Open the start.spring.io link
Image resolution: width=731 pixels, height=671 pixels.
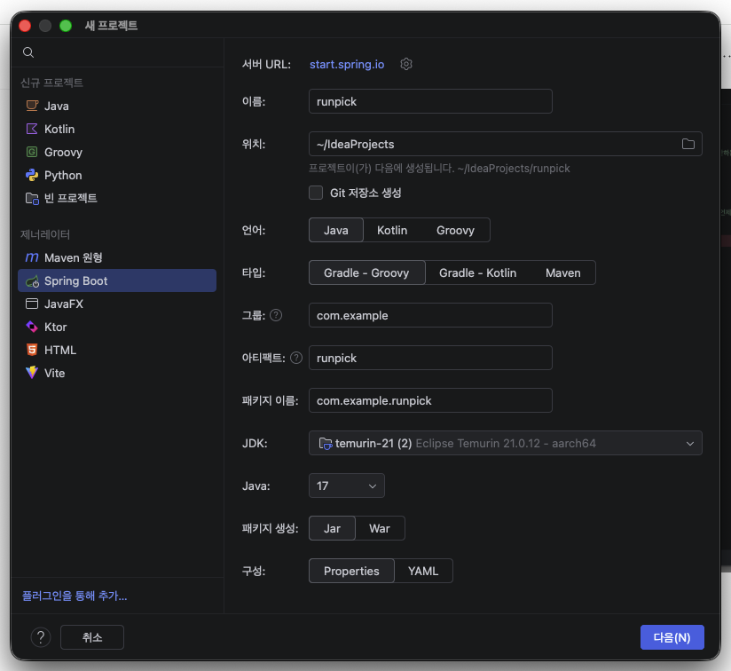[x=347, y=65]
